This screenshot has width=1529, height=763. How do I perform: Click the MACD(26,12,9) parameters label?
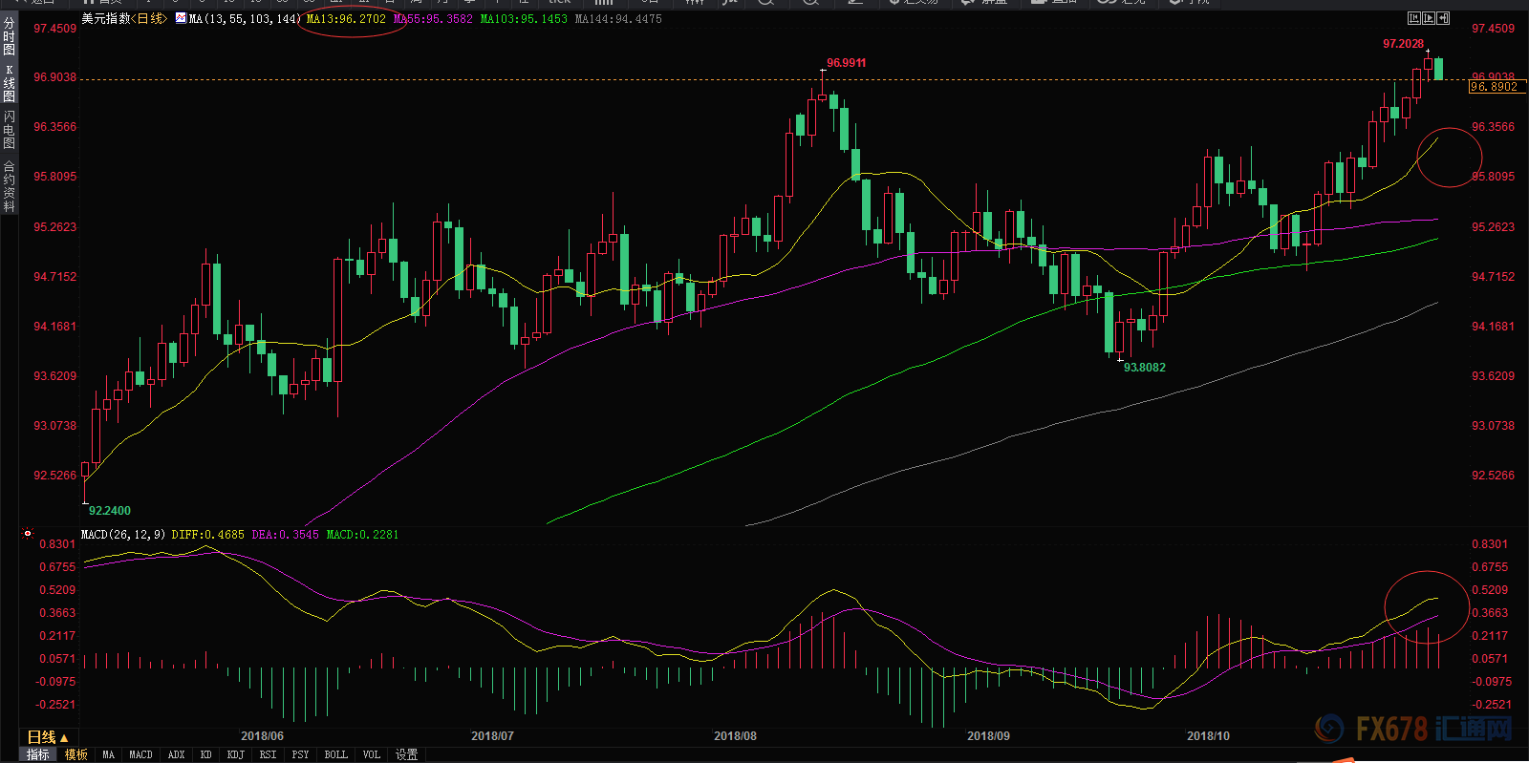123,535
